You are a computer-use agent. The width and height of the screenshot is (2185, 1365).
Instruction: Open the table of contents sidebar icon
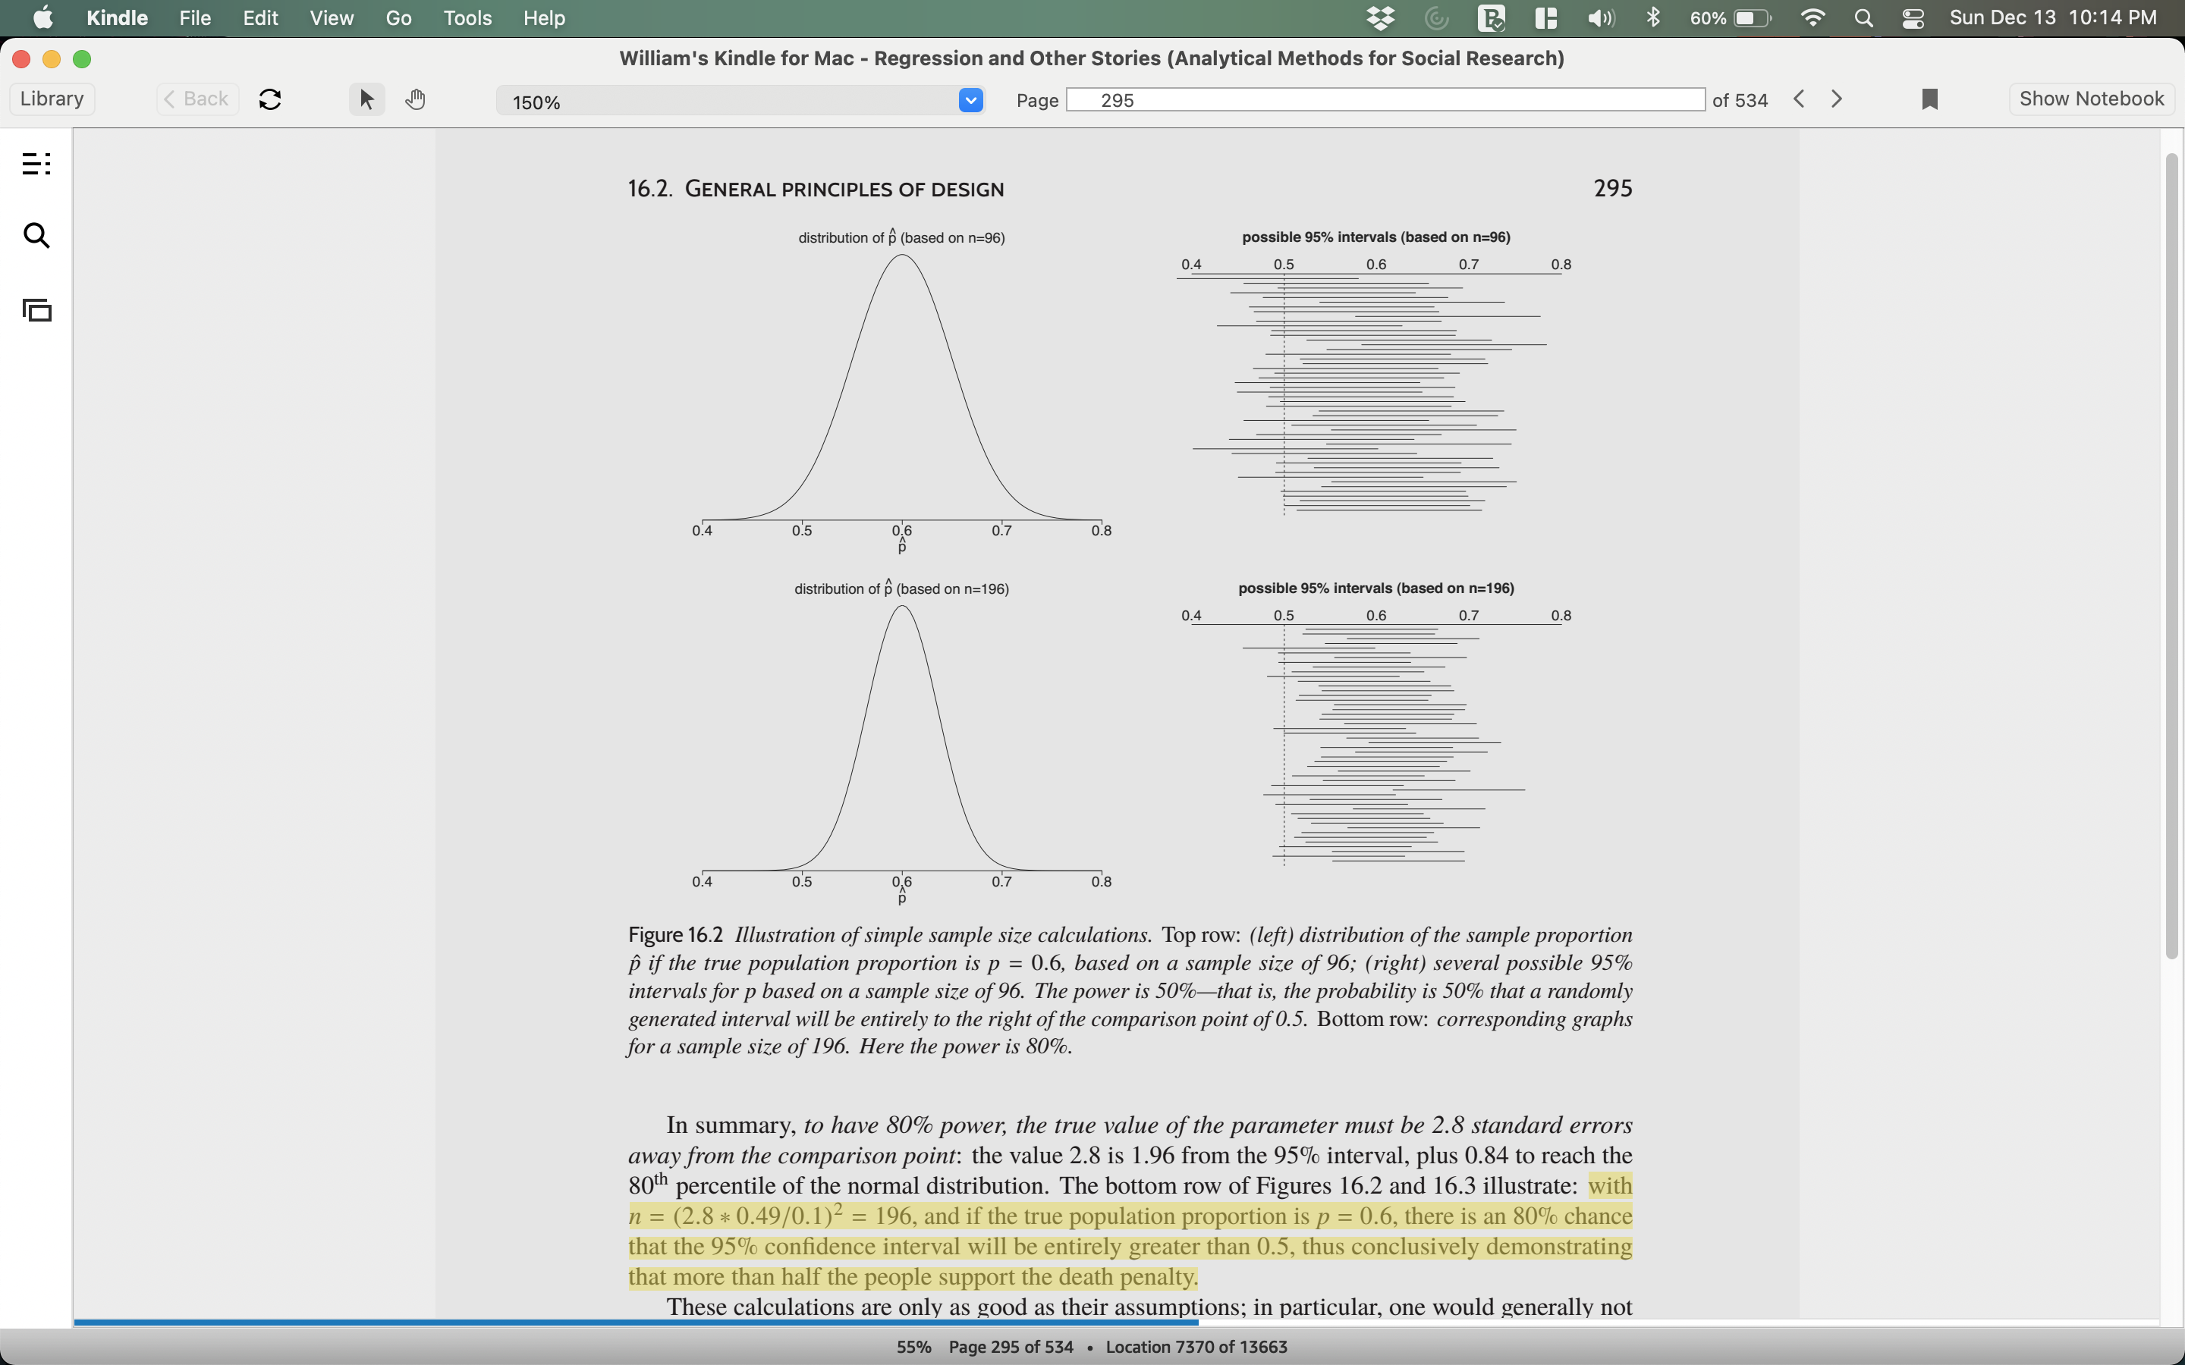point(36,163)
